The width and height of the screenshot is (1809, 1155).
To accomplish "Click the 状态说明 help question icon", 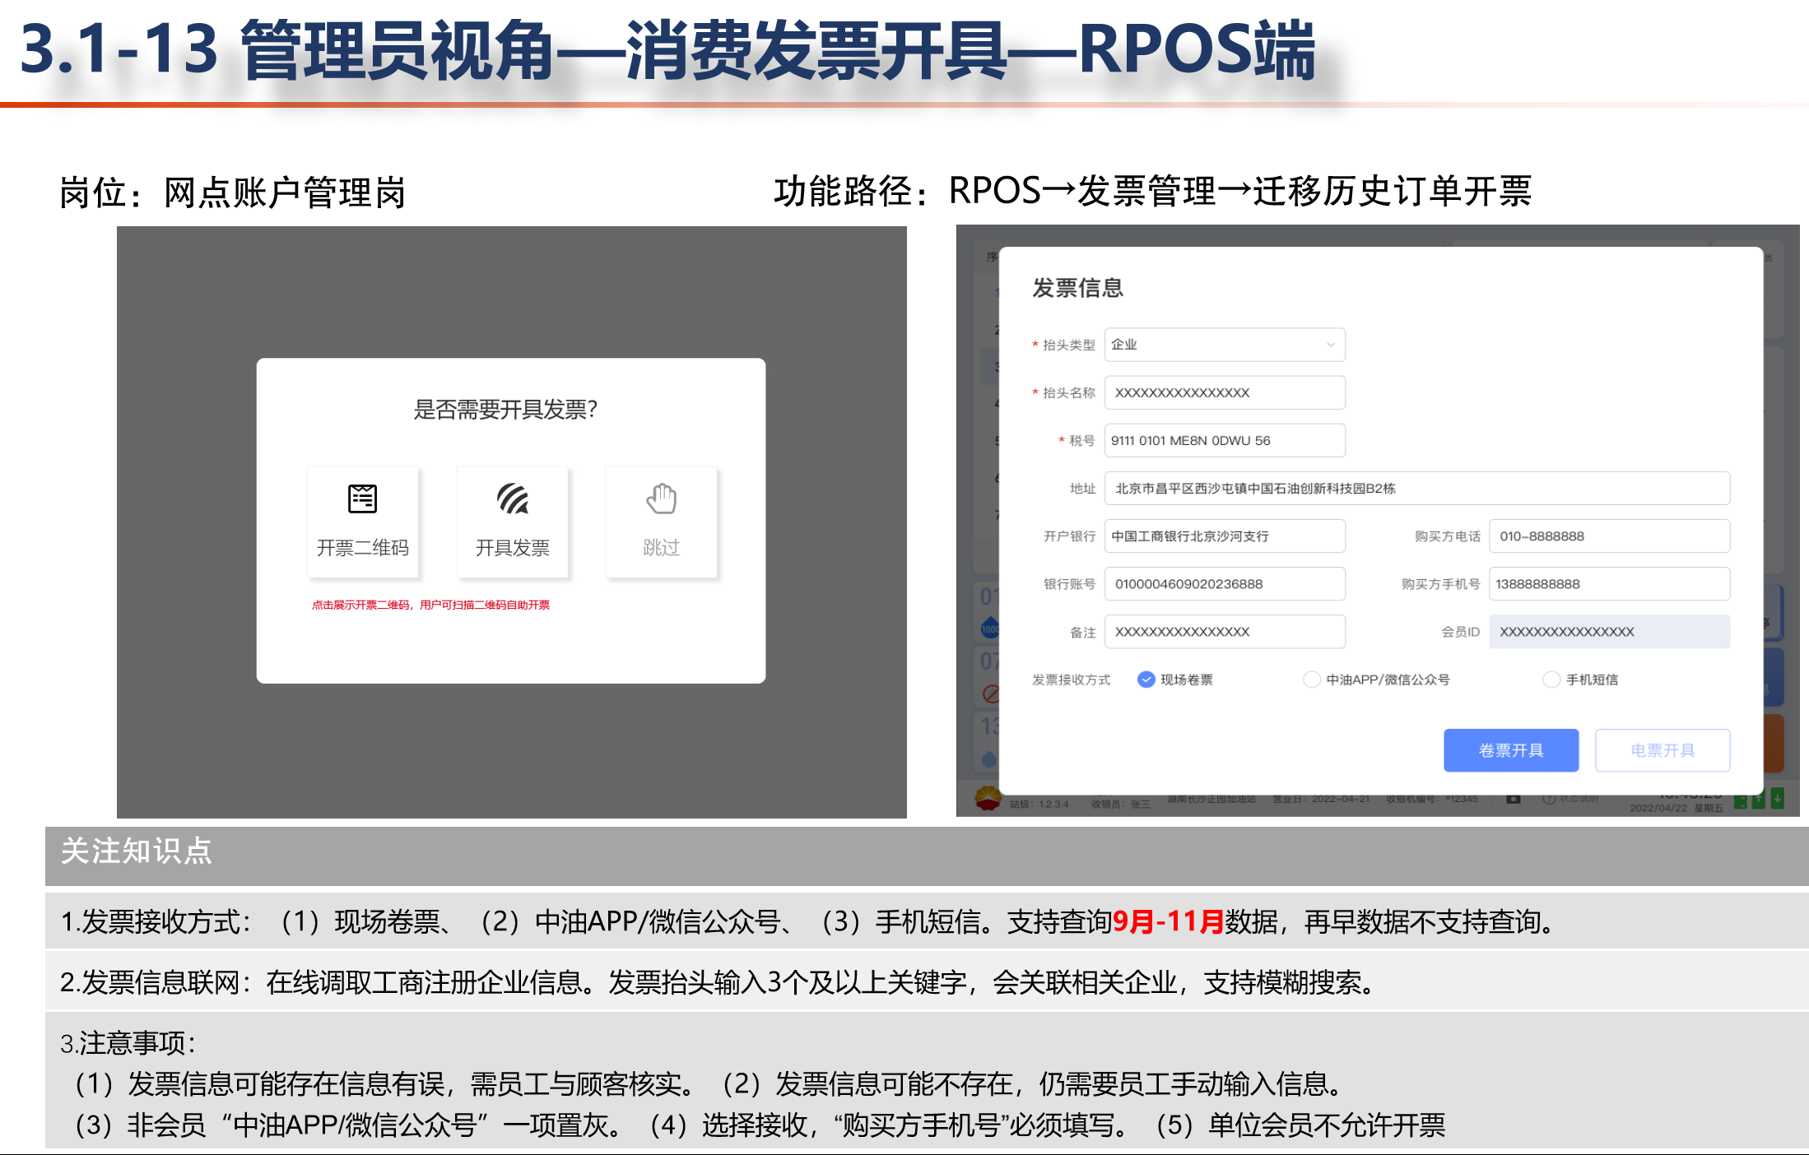I will point(1549,799).
